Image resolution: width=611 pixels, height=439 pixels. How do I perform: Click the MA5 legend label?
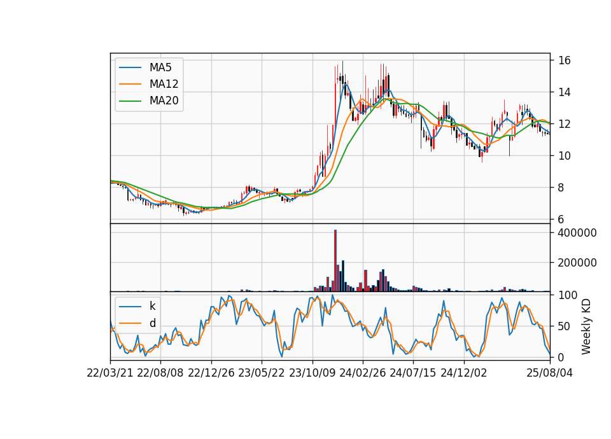(160, 67)
